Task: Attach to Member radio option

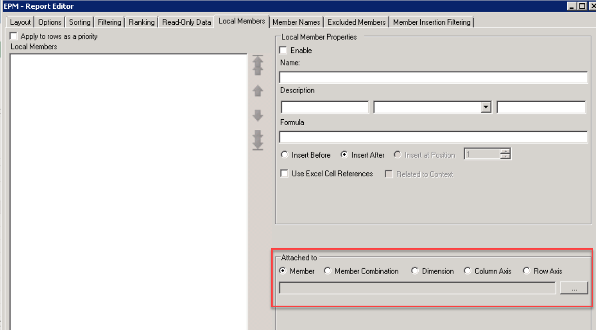Action: 283,271
